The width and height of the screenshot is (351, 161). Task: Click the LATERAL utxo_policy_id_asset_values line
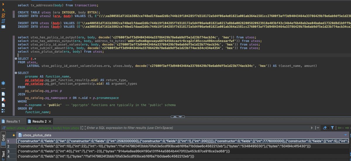[172, 66]
